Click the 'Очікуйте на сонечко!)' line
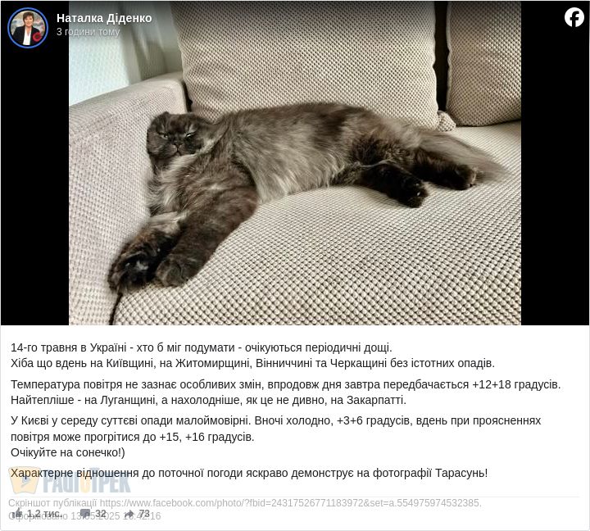The image size is (590, 531). (68, 452)
